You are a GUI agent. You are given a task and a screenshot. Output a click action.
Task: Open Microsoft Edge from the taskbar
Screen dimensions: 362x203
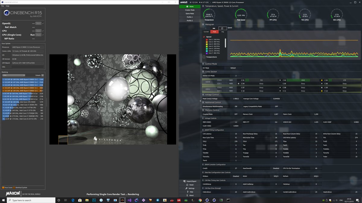click(73, 200)
